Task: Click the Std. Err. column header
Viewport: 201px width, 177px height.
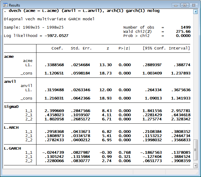Action: 81,48
